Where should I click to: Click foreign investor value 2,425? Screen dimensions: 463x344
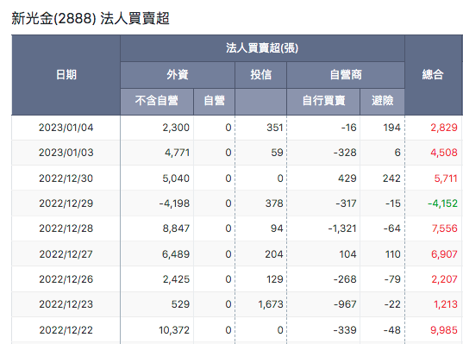click(176, 279)
